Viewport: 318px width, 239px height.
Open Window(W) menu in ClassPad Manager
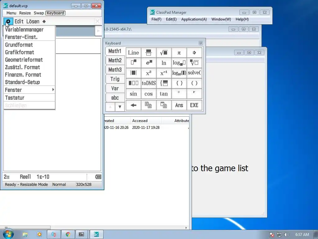click(221, 19)
